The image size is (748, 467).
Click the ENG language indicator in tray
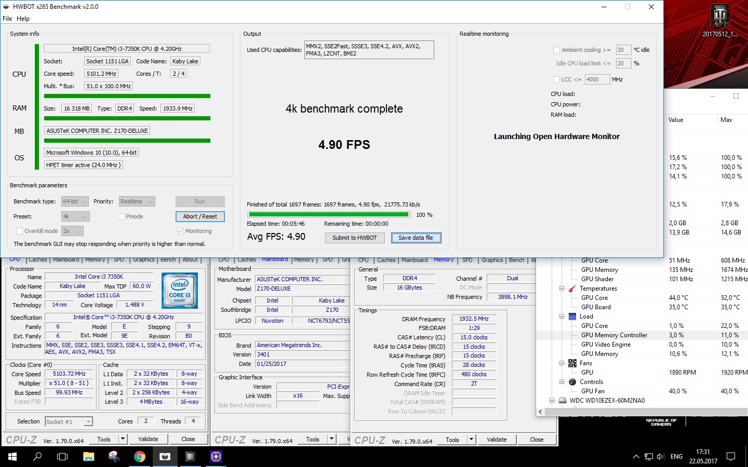(676, 457)
